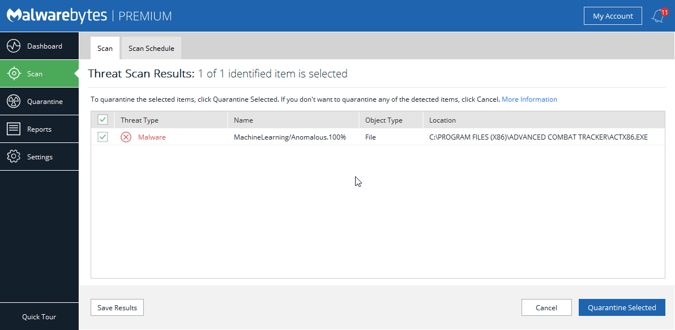The image size is (675, 330).
Task: Open Reports section in sidebar
Action: (39, 129)
